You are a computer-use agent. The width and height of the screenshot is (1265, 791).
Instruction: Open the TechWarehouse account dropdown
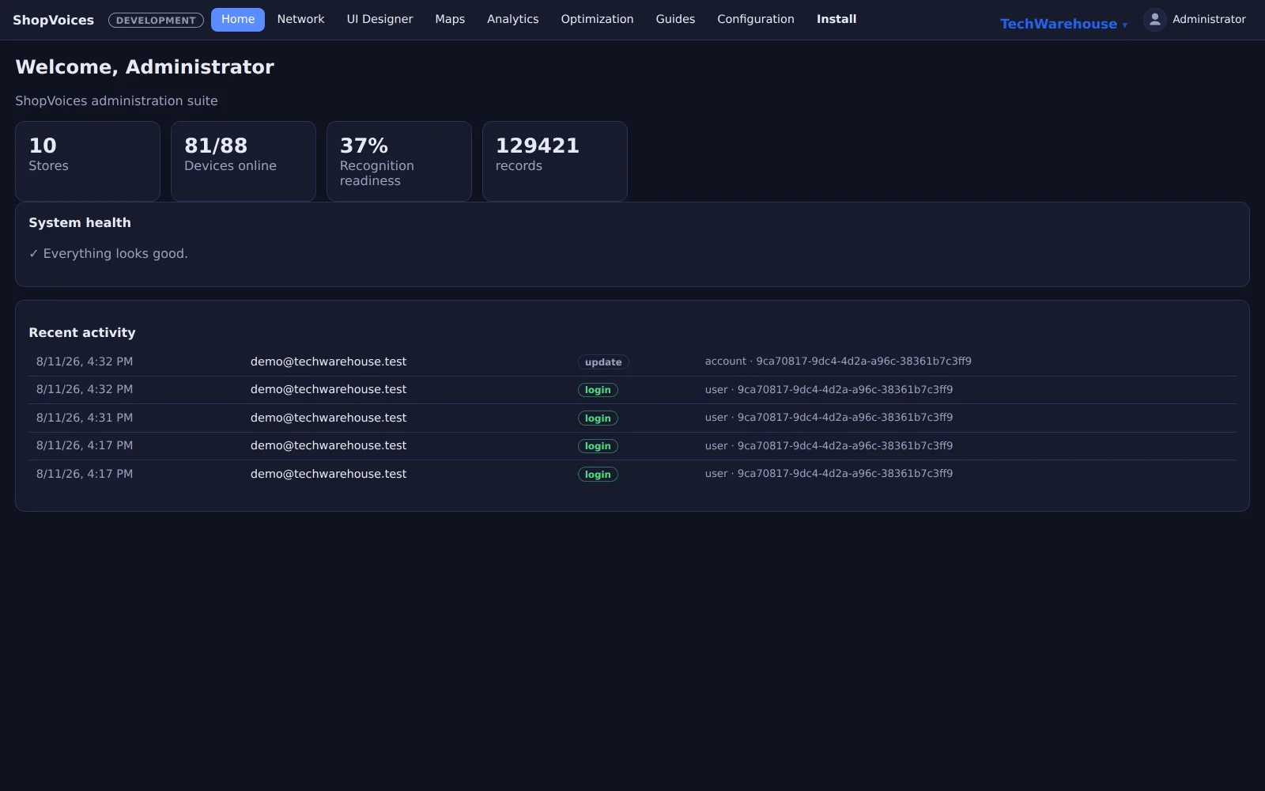click(1063, 24)
